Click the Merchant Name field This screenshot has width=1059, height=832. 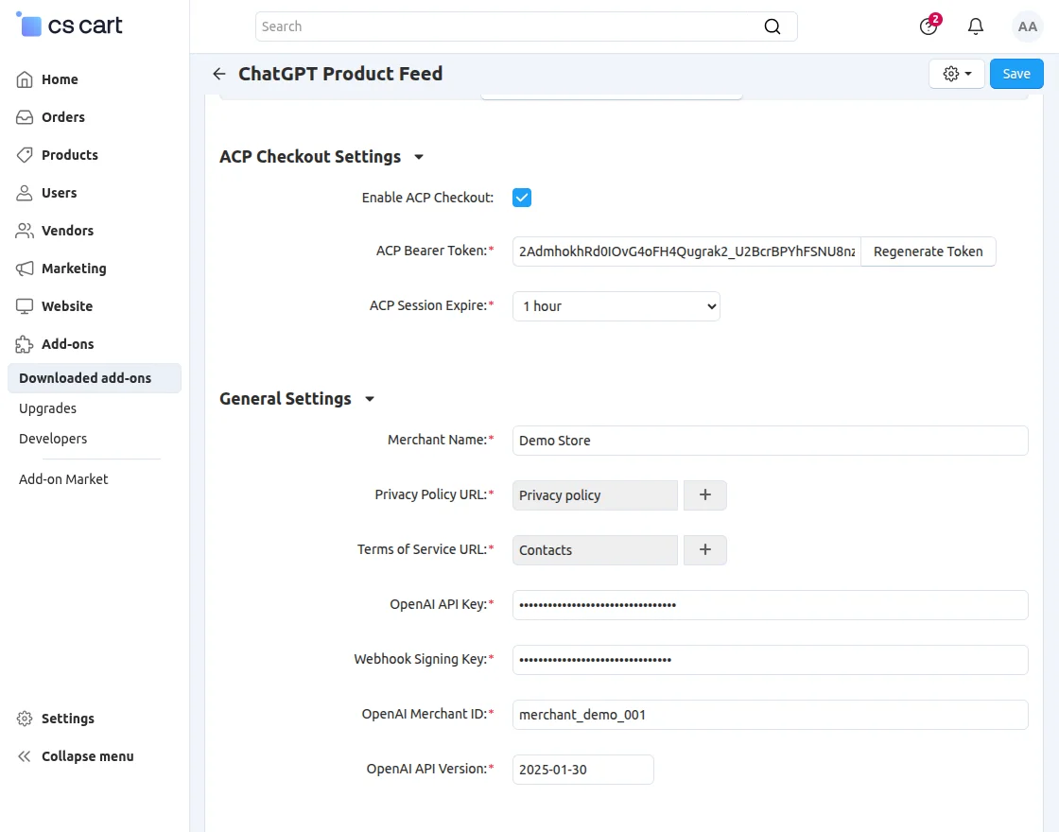[x=770, y=441]
